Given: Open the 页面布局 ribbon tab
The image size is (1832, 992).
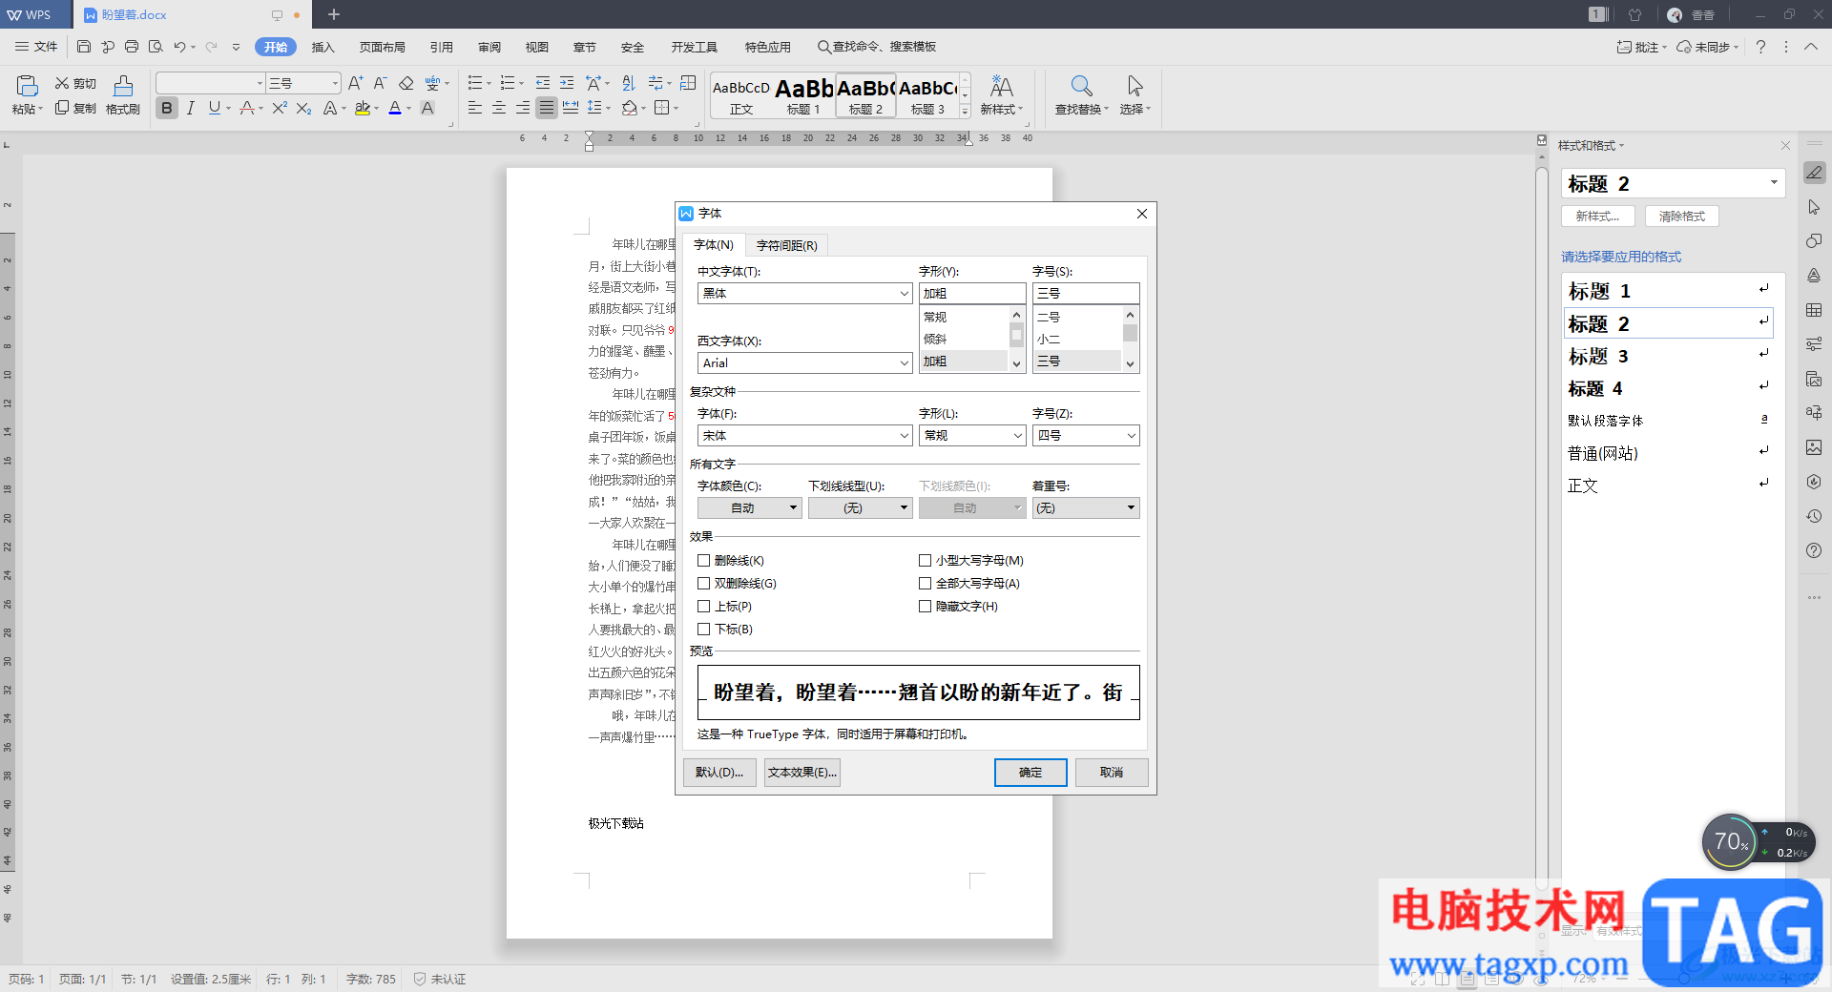Looking at the screenshot, I should [383, 47].
